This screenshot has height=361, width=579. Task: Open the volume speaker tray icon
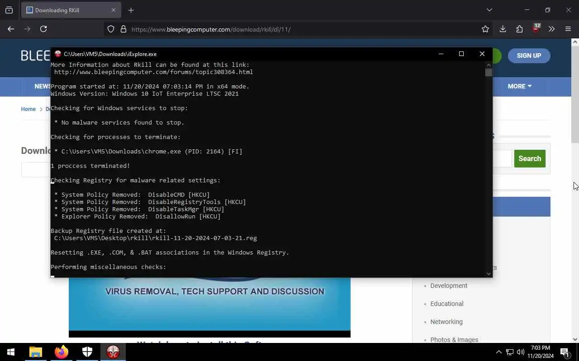point(521,352)
